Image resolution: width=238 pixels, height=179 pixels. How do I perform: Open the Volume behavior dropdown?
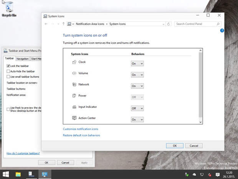[x=137, y=75]
